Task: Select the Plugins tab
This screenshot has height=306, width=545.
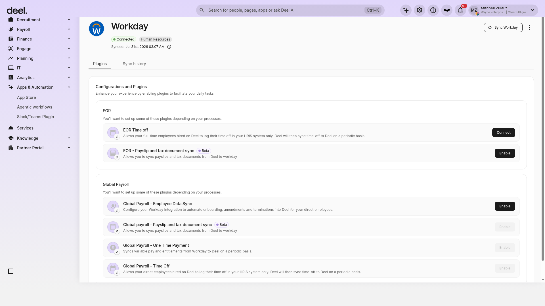Action: (x=100, y=64)
